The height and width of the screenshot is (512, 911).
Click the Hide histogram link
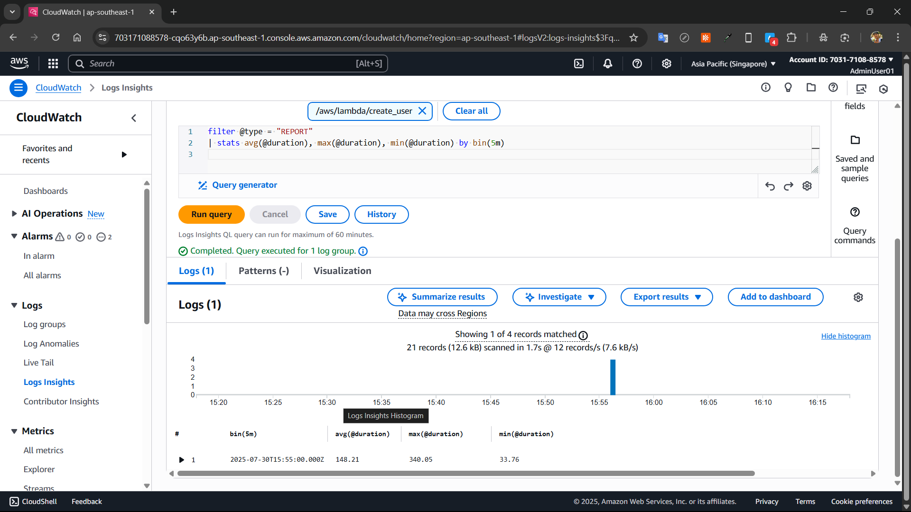pyautogui.click(x=846, y=336)
